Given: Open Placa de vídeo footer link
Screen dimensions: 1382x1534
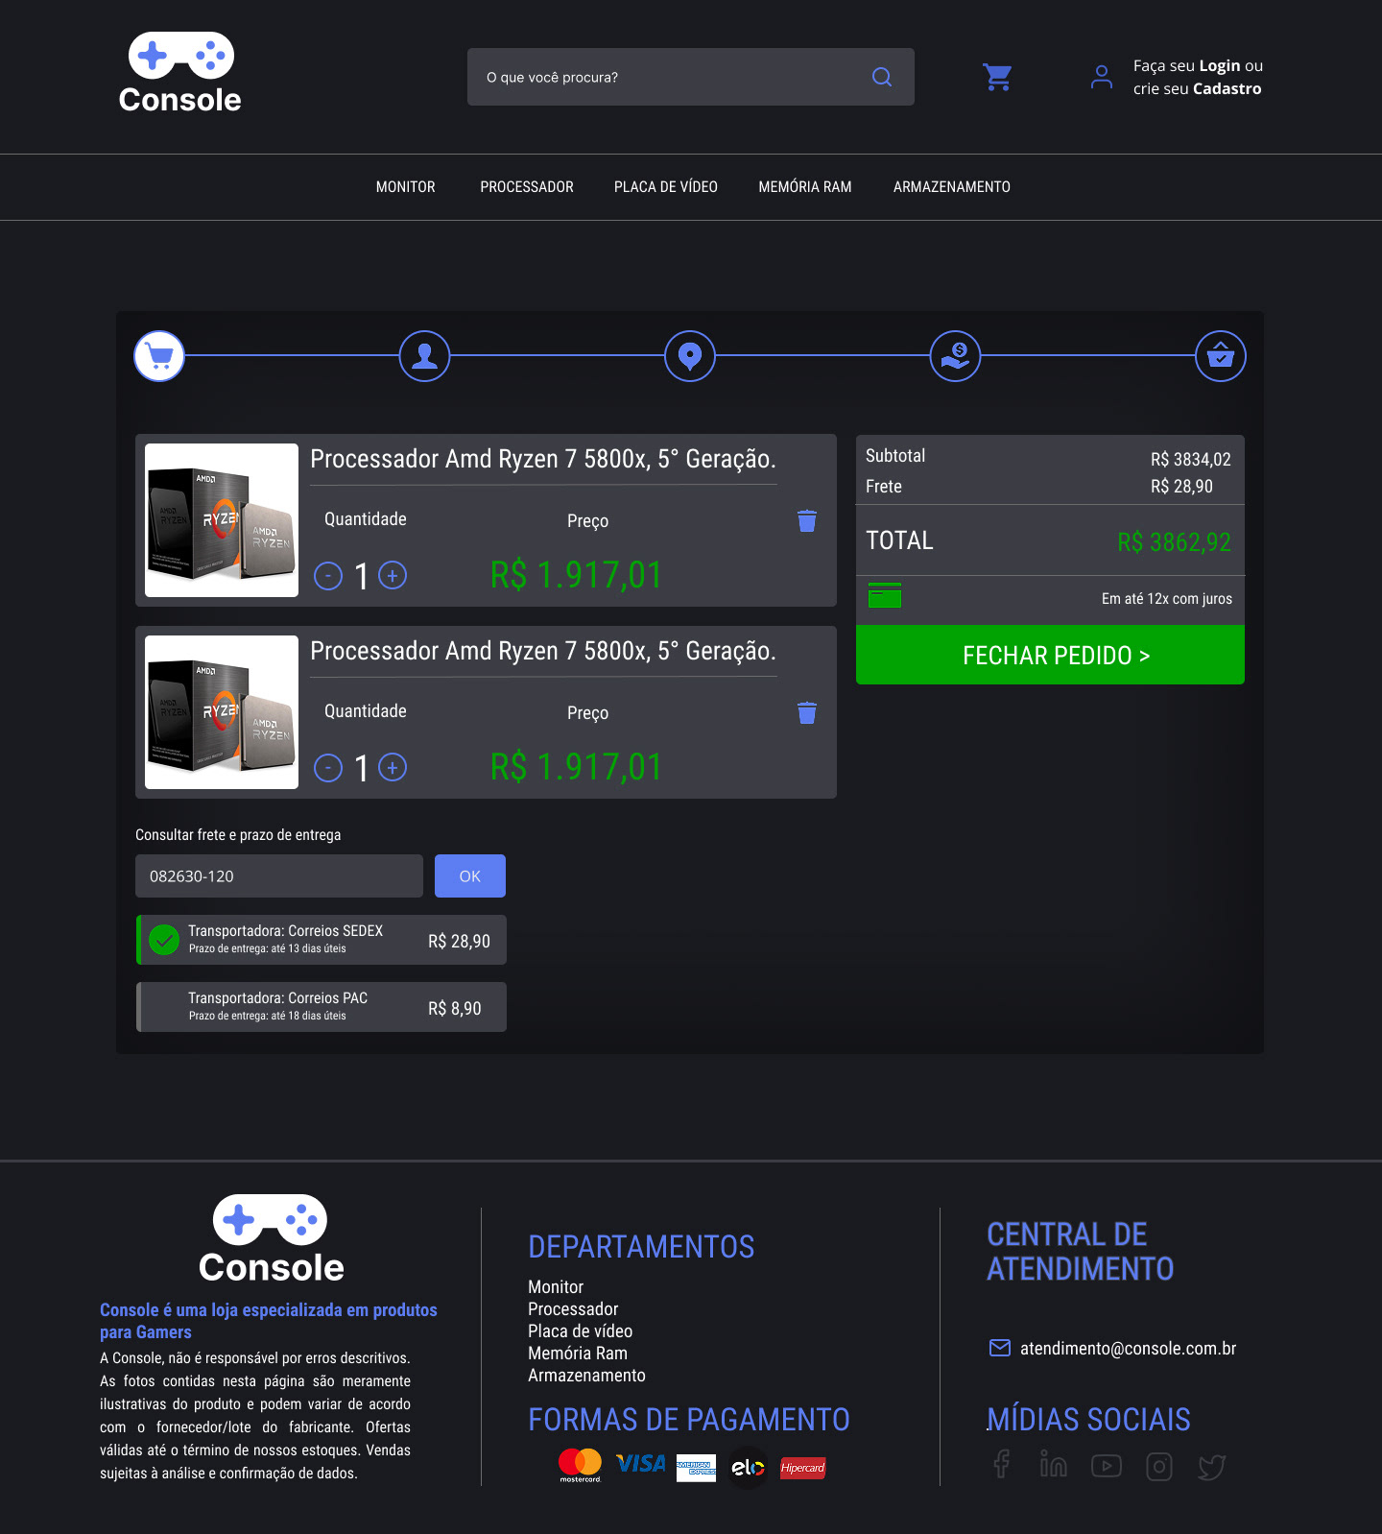Looking at the screenshot, I should click(x=580, y=1331).
